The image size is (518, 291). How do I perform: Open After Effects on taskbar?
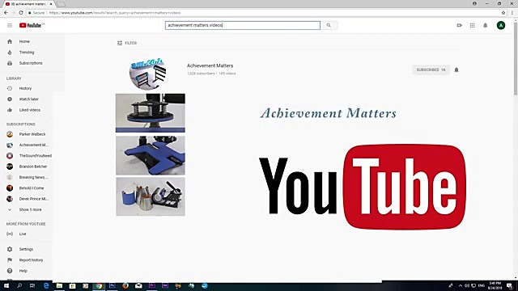pyautogui.click(x=165, y=285)
